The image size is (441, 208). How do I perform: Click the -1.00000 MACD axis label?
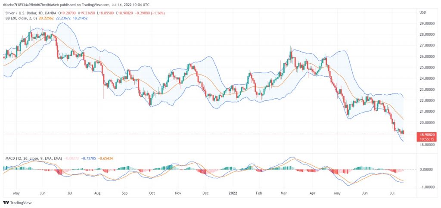tap(426, 187)
